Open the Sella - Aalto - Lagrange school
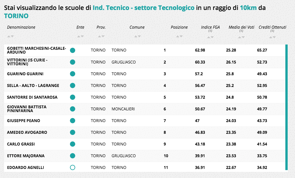The width and height of the screenshot is (295, 178). coord(33,85)
